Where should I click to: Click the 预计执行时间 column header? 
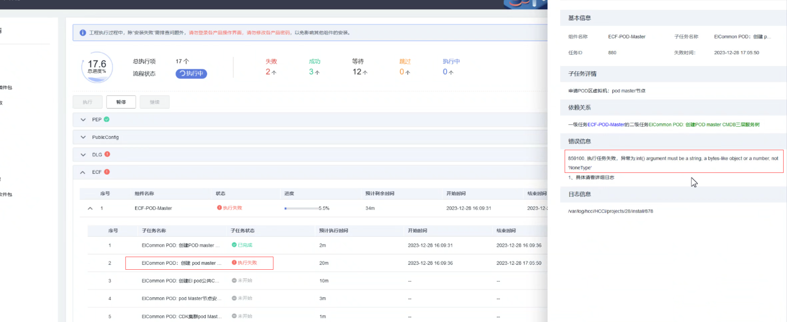pyautogui.click(x=334, y=231)
